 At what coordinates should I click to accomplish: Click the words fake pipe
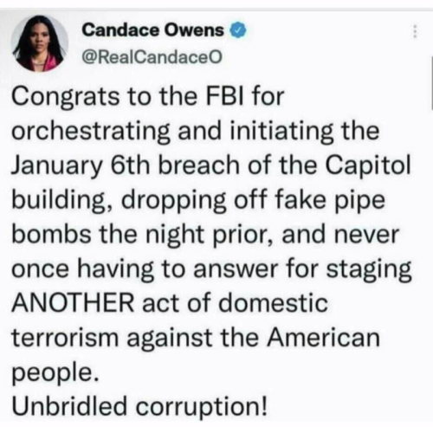click(x=330, y=201)
